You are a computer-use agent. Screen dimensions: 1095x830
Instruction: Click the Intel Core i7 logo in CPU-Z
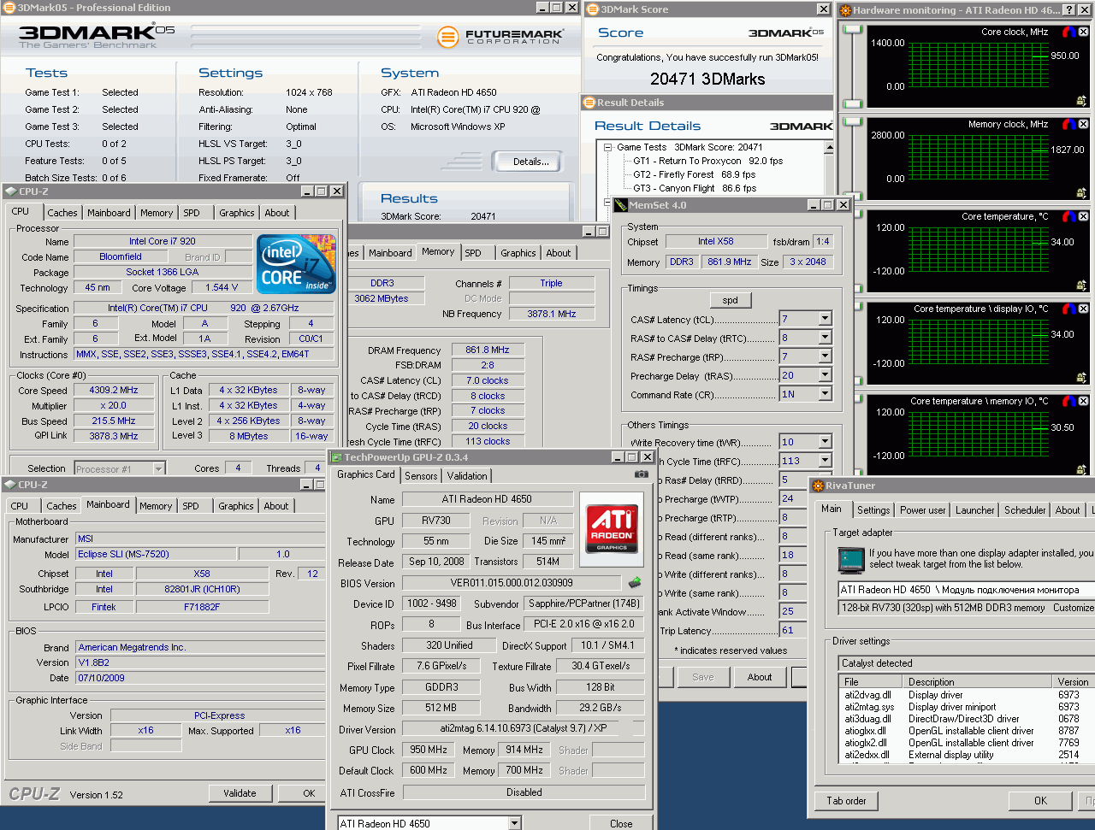(297, 263)
